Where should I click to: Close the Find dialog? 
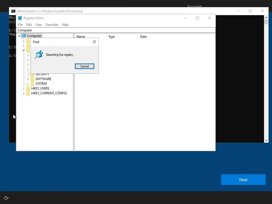coord(95,42)
